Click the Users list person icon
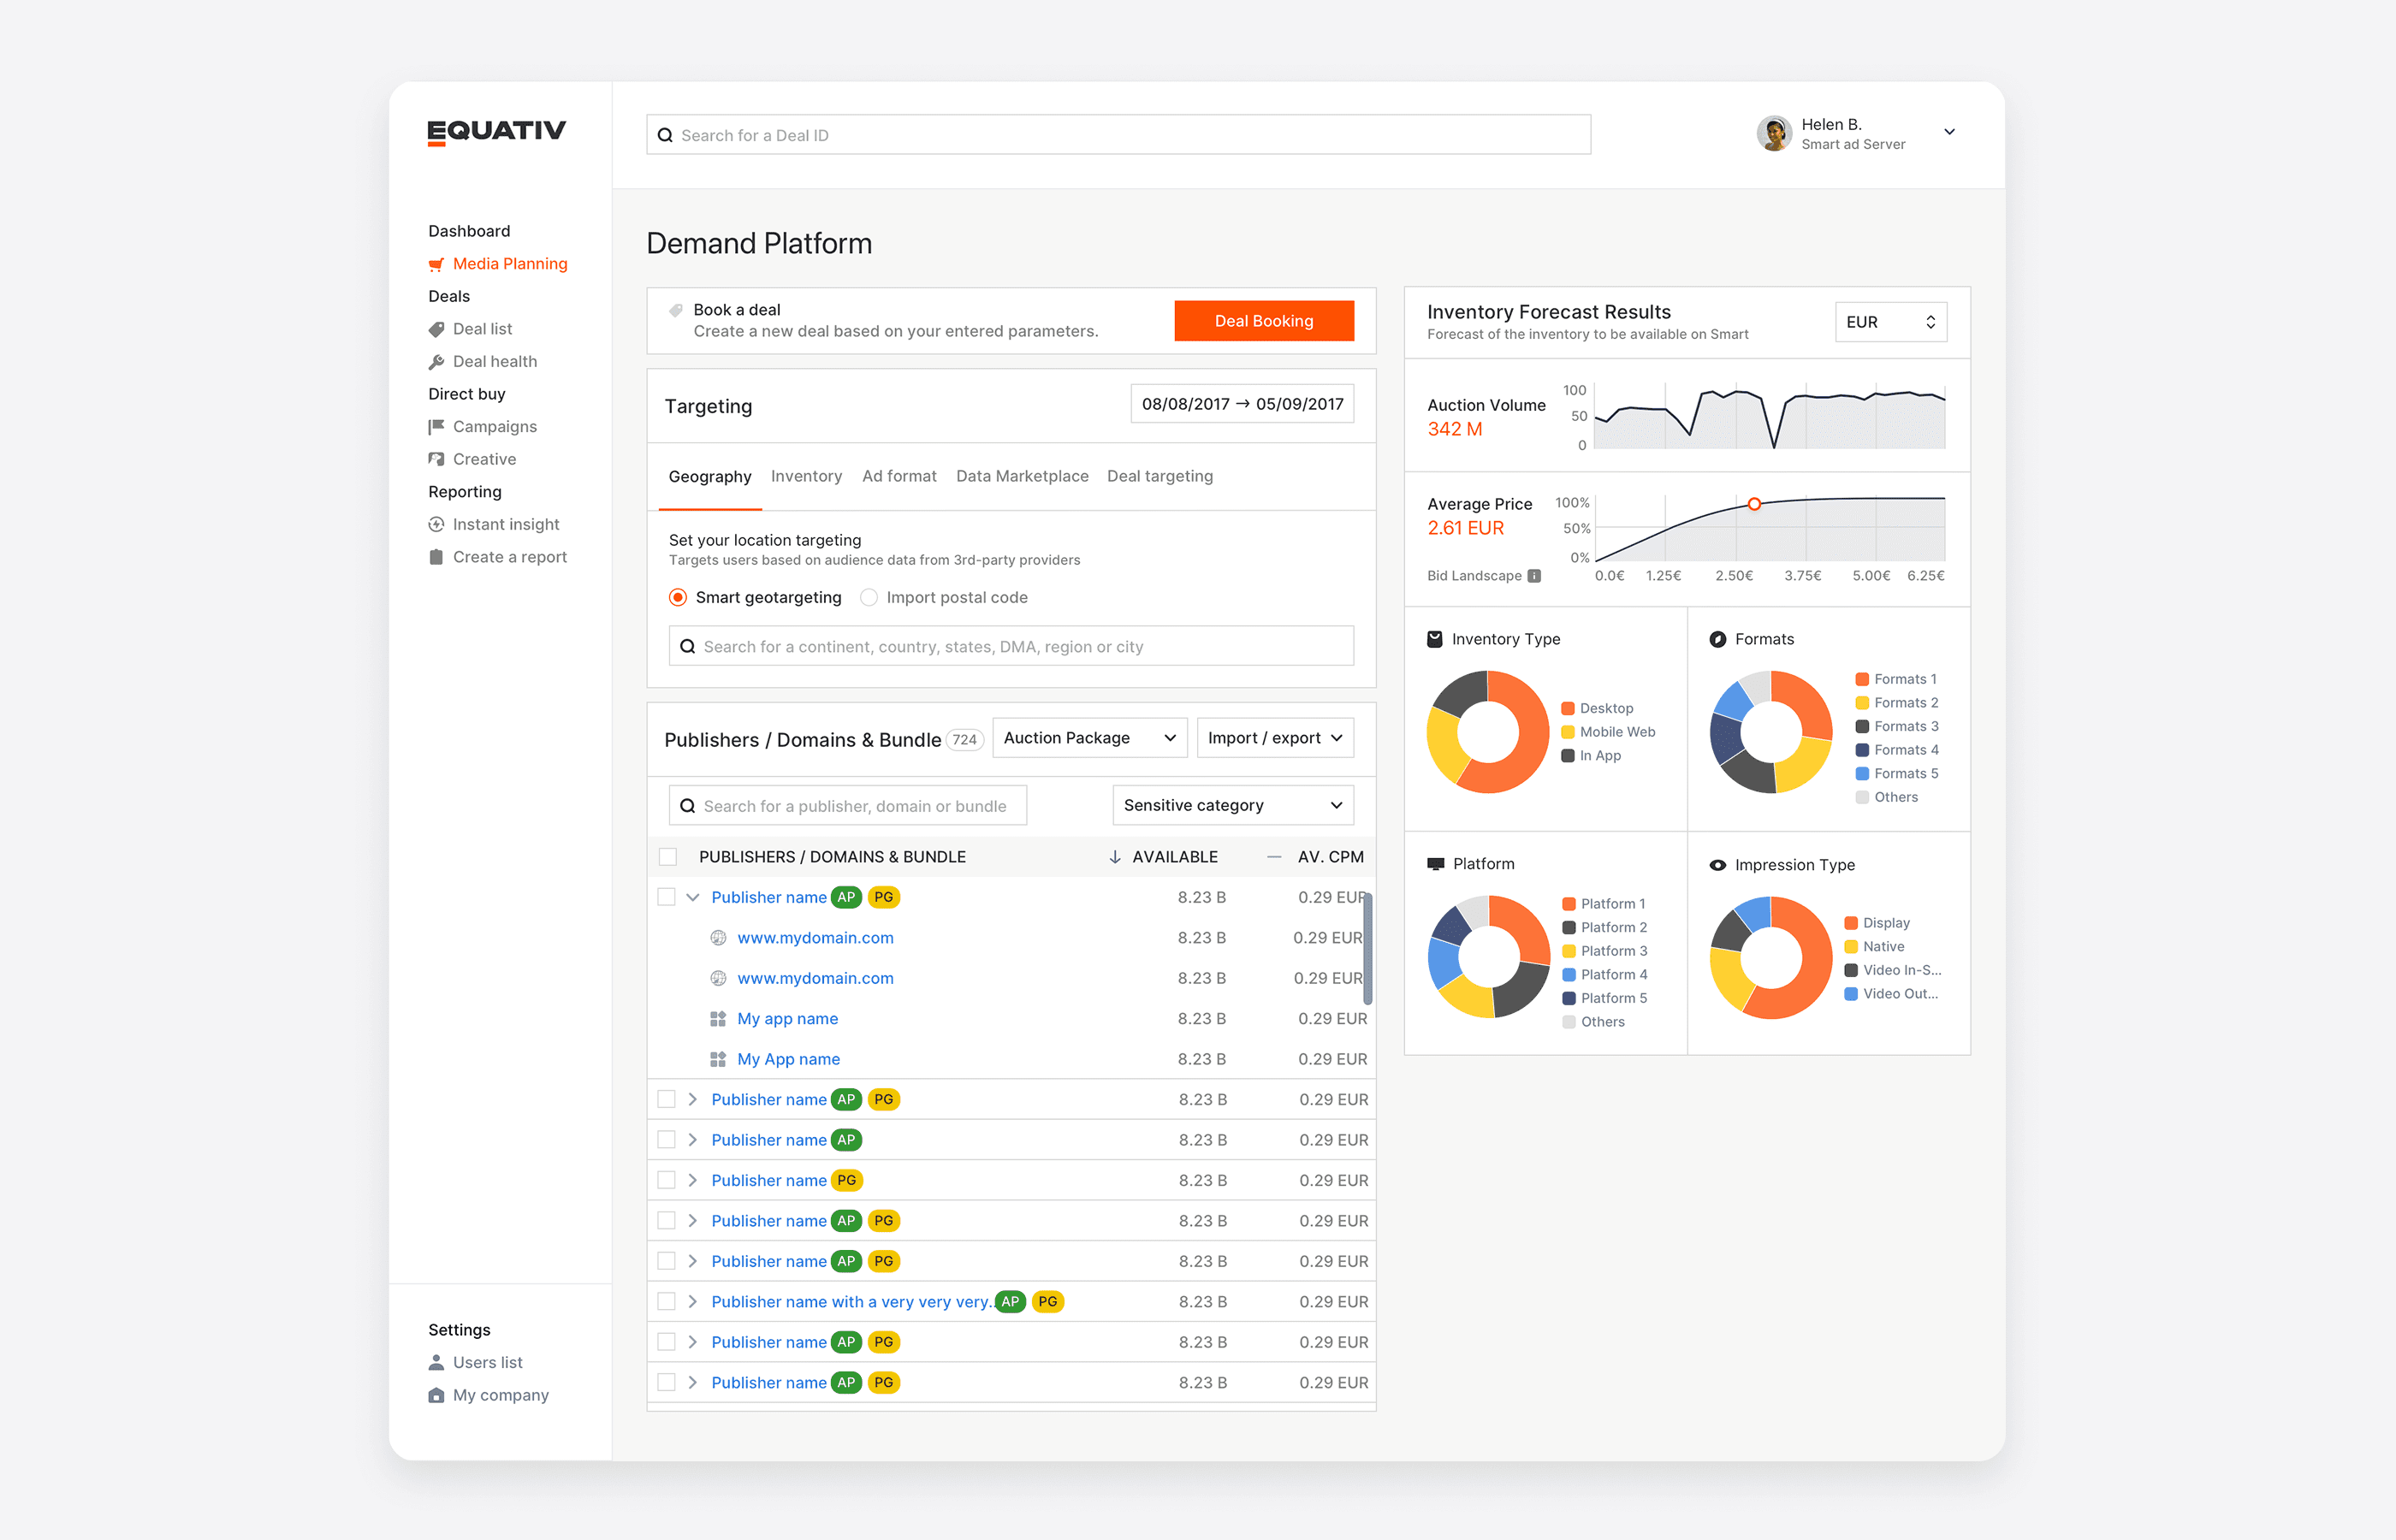 click(436, 1362)
